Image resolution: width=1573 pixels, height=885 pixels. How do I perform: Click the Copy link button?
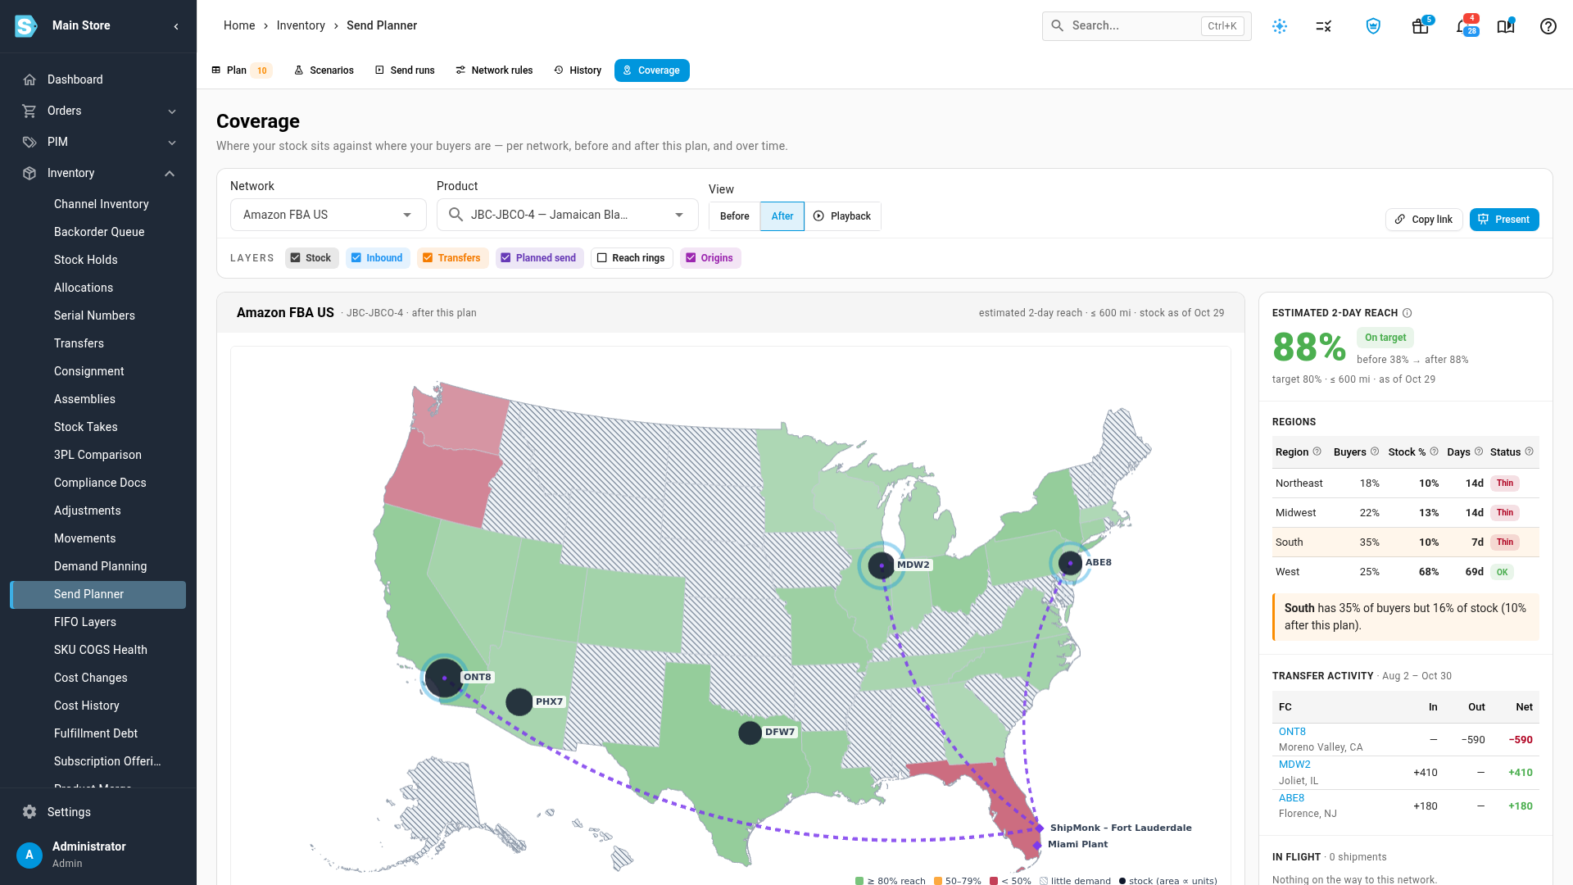1424,220
